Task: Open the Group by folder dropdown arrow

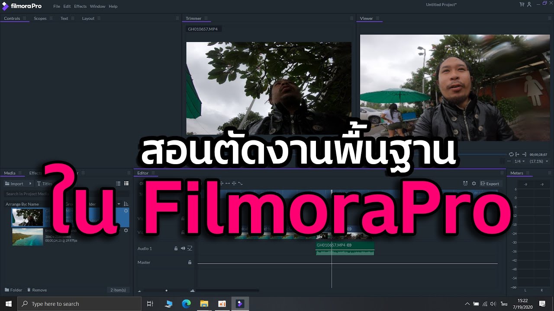Action: [x=119, y=204]
